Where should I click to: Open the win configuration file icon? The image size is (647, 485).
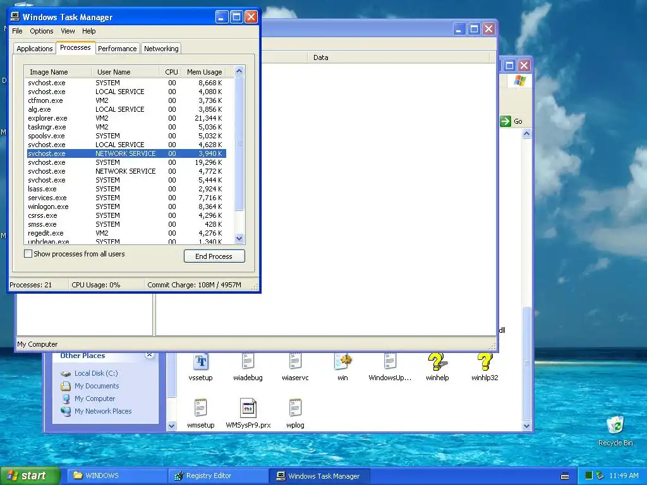coord(343,362)
